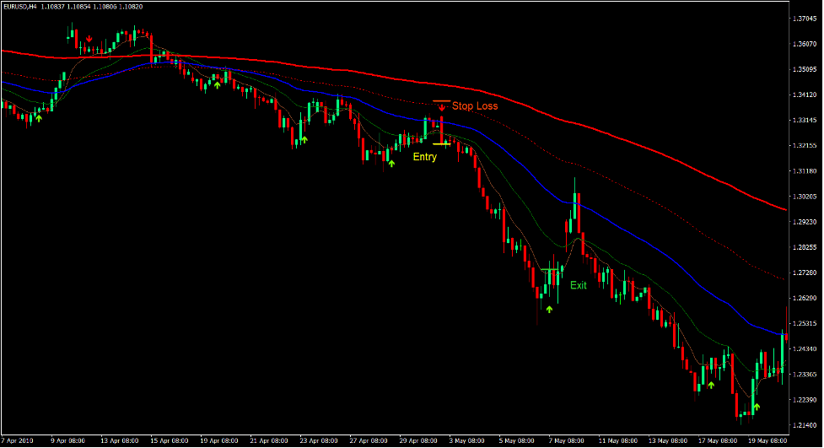
Task: Click the 1.37045 price axis label
Action: pyautogui.click(x=805, y=19)
